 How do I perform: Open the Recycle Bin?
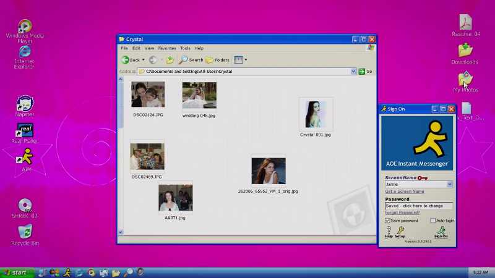25,231
